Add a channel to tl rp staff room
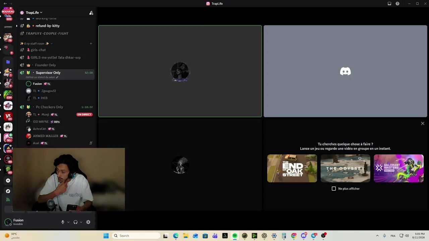The width and height of the screenshot is (429, 241). 91,44
